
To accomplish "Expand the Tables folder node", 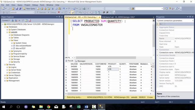I will point(9,38).
